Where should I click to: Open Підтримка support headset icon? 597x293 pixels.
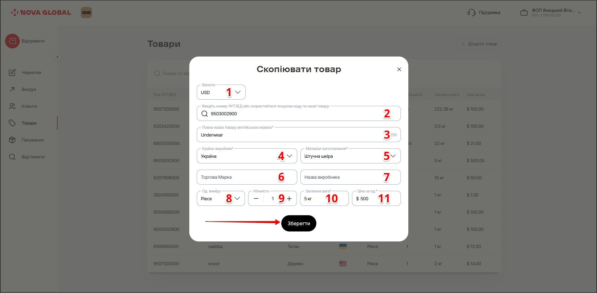point(471,12)
